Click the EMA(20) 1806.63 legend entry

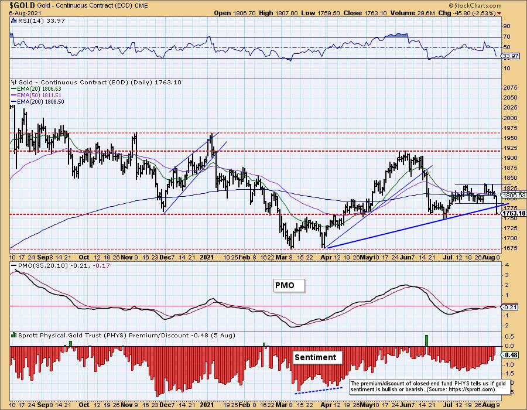tap(36, 88)
